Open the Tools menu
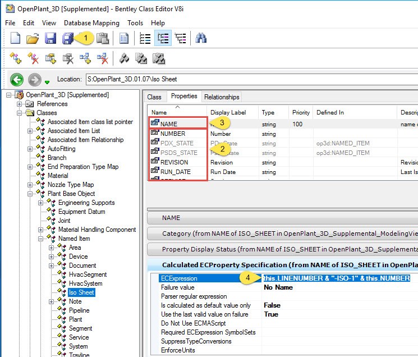Image resolution: width=418 pixels, height=357 pixels. coord(135,23)
